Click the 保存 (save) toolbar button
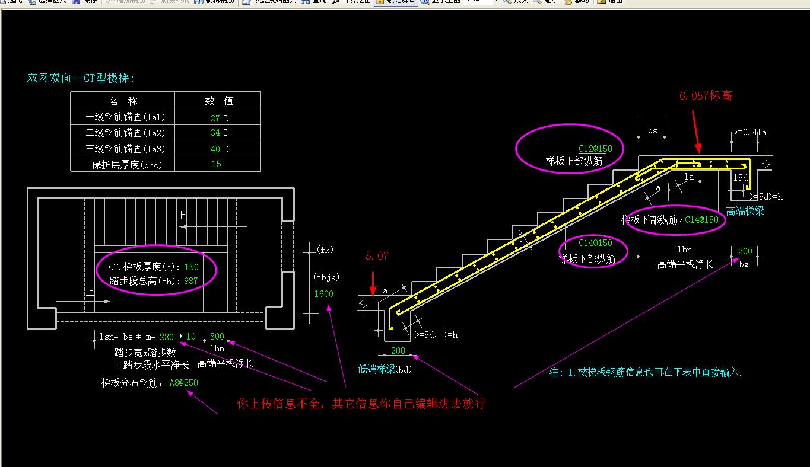 point(85,2)
